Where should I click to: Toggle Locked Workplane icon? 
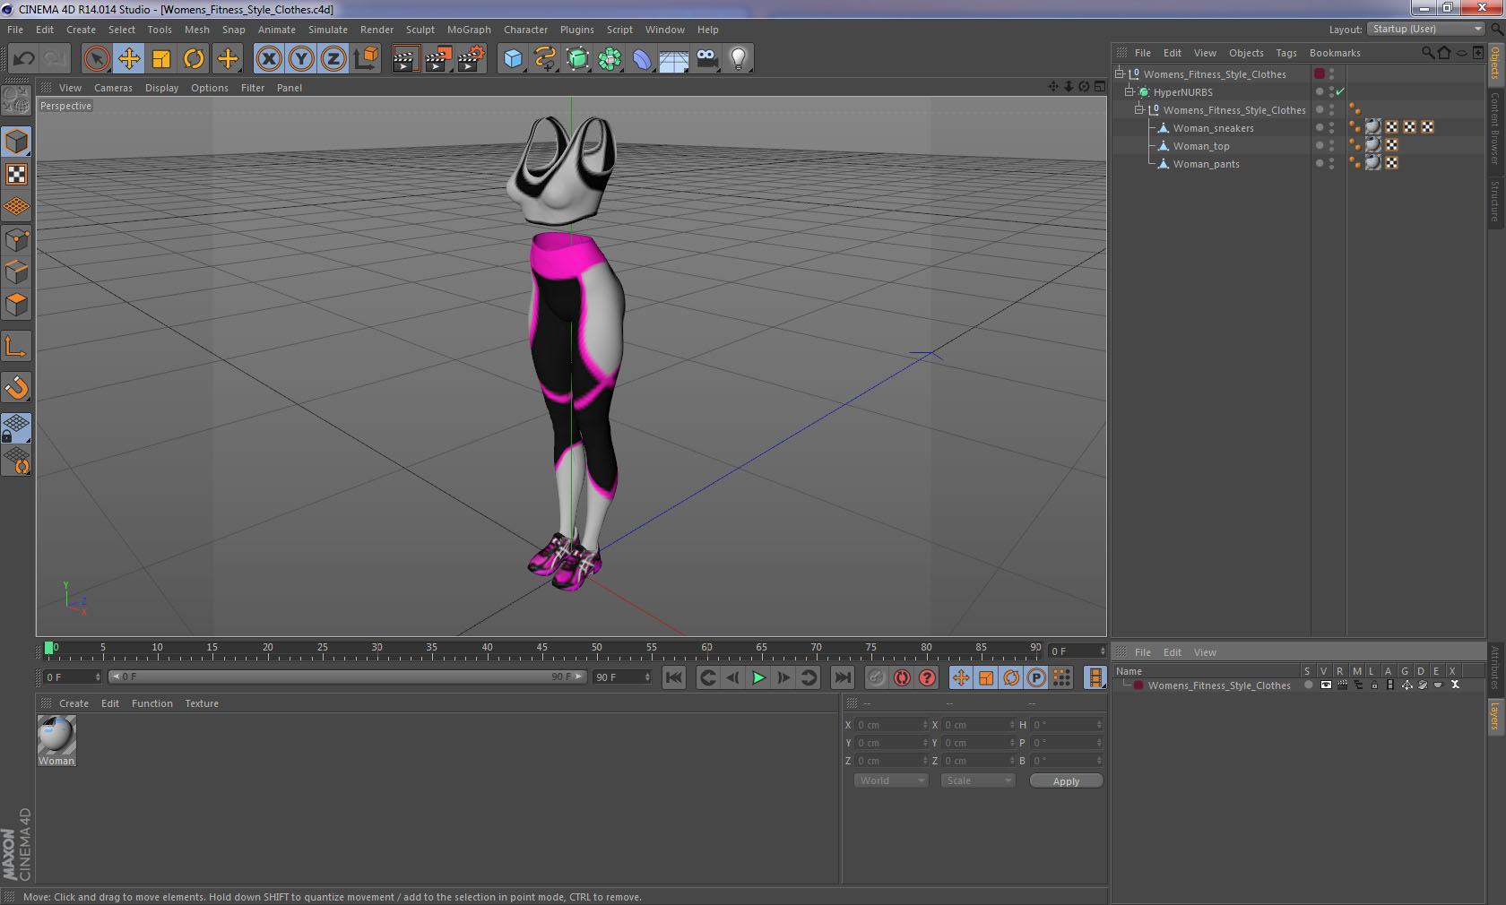16,428
